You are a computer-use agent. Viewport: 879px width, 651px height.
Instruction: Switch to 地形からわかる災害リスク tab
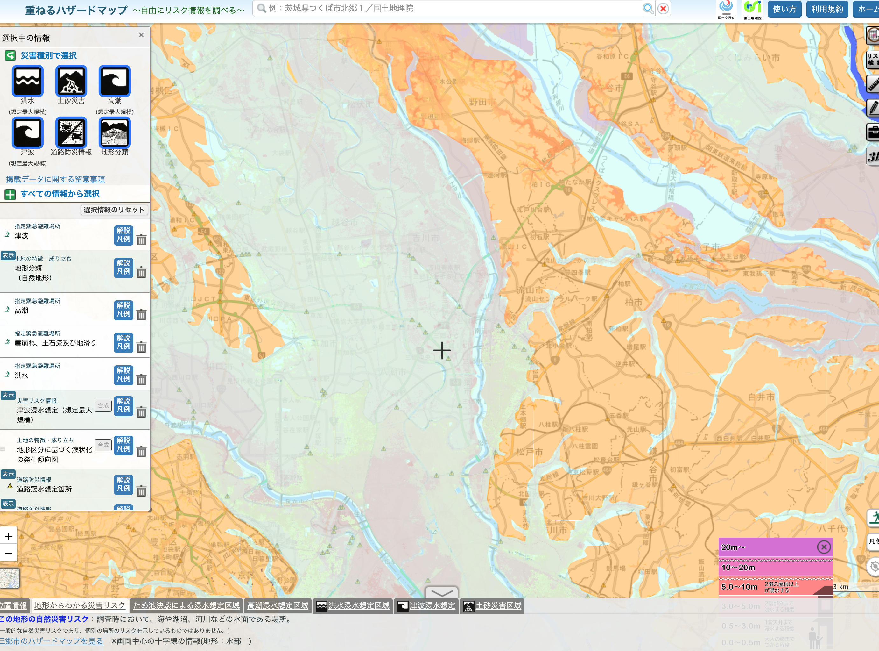coord(80,606)
